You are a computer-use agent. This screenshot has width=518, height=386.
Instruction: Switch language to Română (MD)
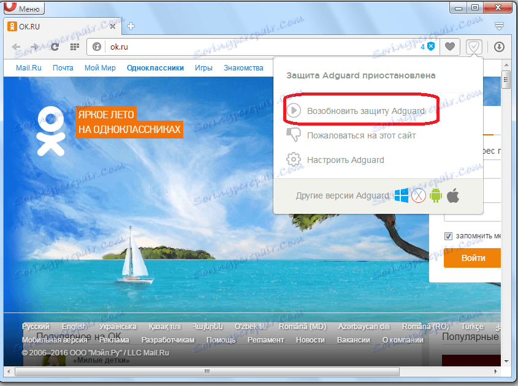[x=303, y=327]
